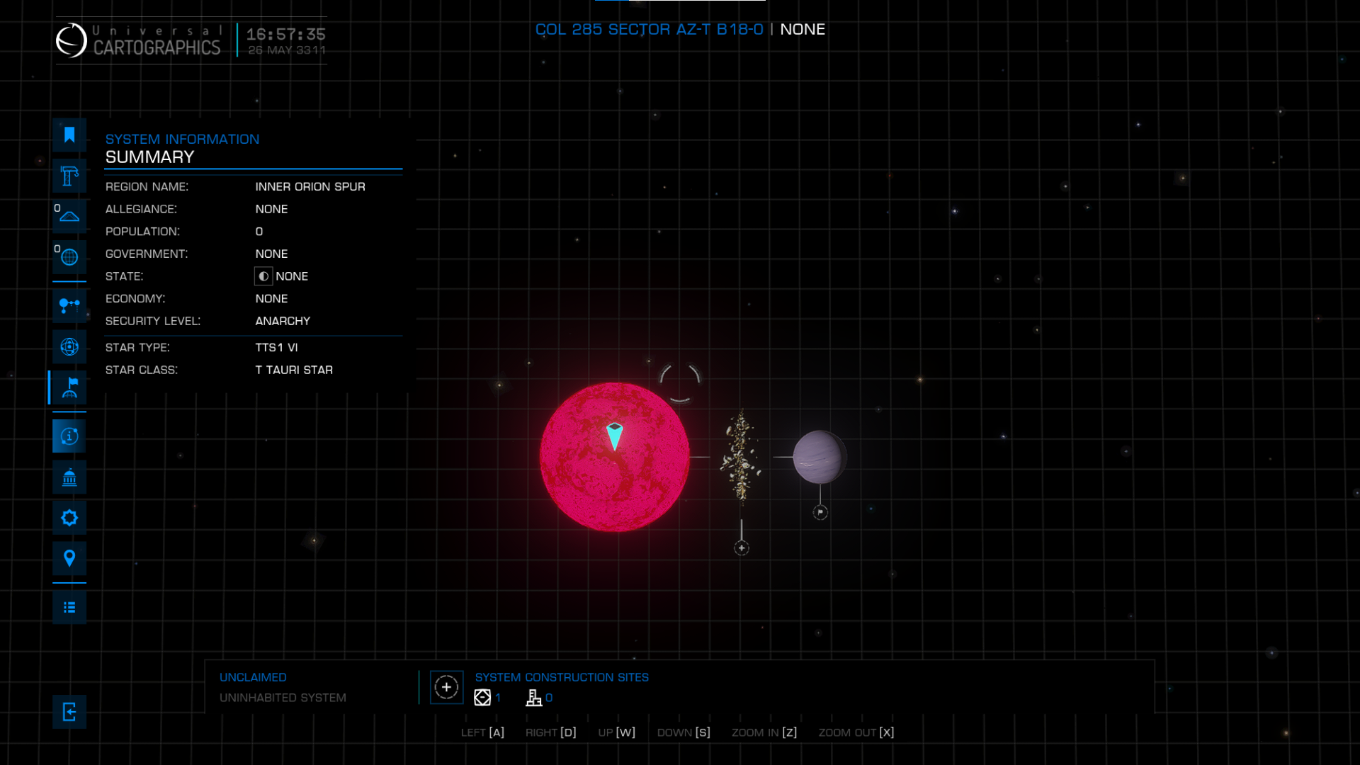Screen dimensions: 1360x765
Task: Select the construction crane sidebar icon
Action: click(x=69, y=176)
